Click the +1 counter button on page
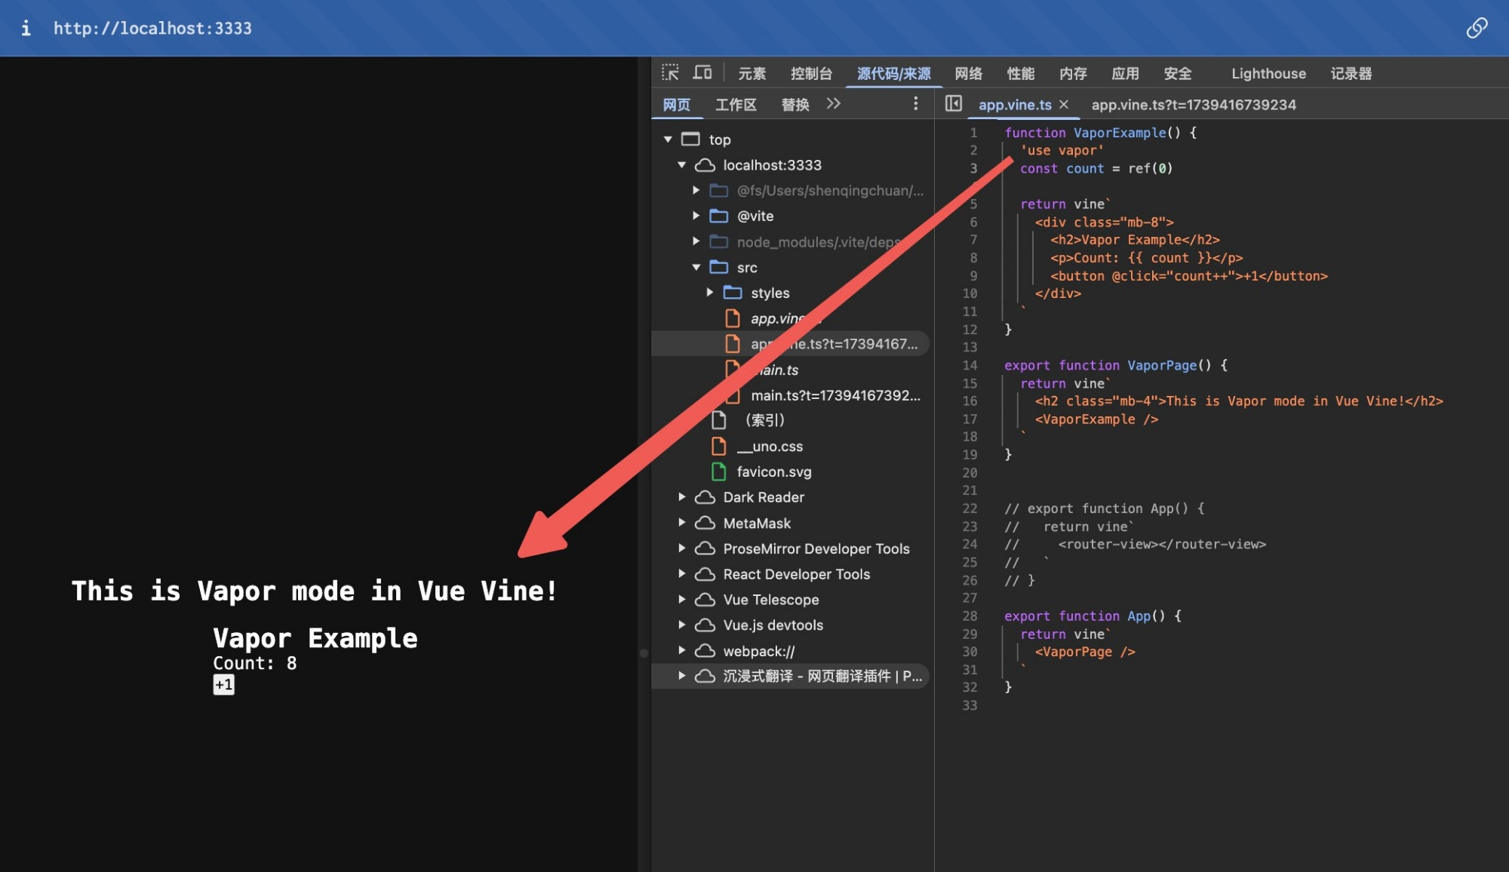Screen dimensions: 1509x872 [x=223, y=684]
